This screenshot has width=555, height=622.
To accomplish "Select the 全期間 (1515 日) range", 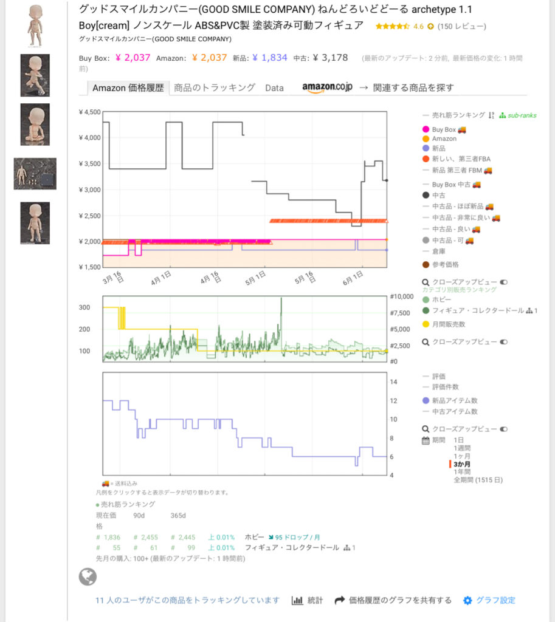I will pos(478,480).
